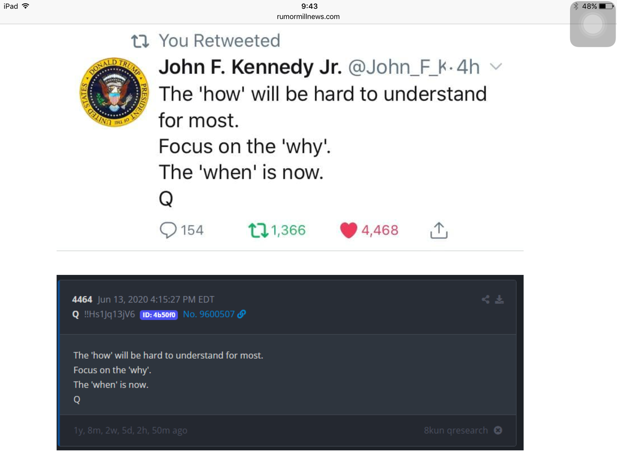The width and height of the screenshot is (617, 463).
Task: Click the post number 4464
Action: pos(82,300)
